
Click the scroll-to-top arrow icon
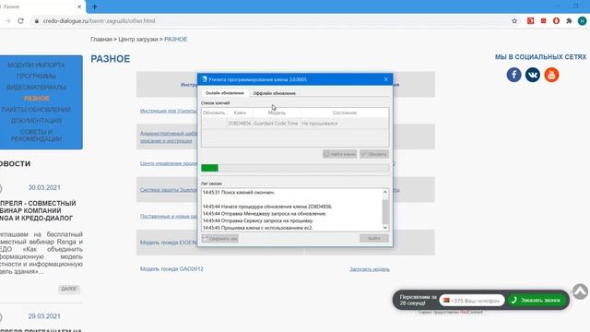pos(580,291)
